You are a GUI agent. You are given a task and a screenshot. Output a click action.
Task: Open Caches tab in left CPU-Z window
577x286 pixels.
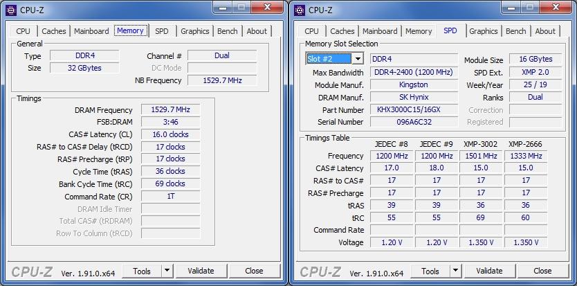click(x=54, y=31)
